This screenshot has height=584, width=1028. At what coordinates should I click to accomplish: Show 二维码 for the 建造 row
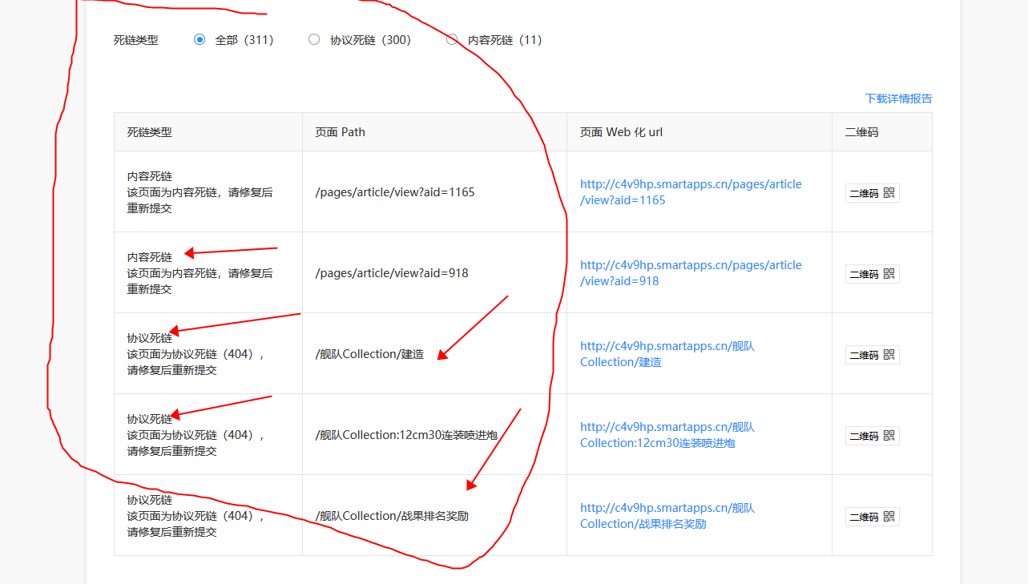click(872, 355)
